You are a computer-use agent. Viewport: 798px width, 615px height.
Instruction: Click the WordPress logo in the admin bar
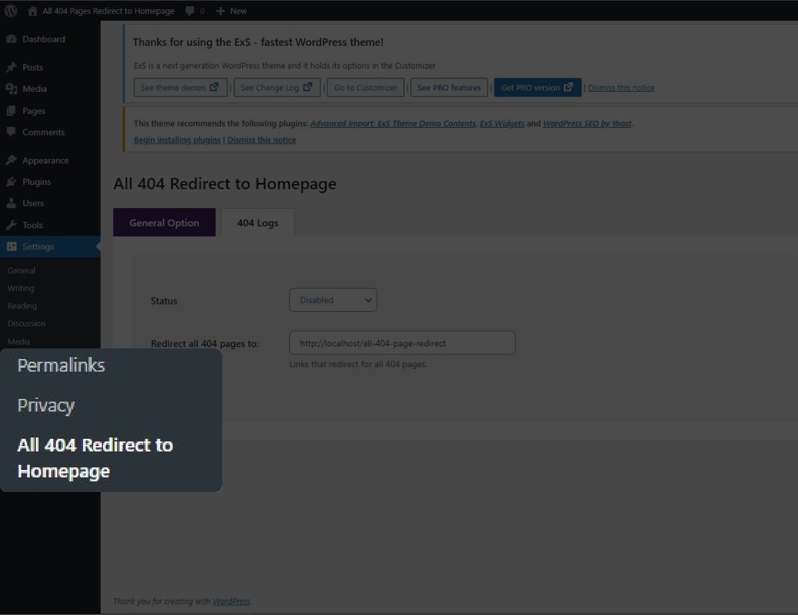tap(11, 11)
